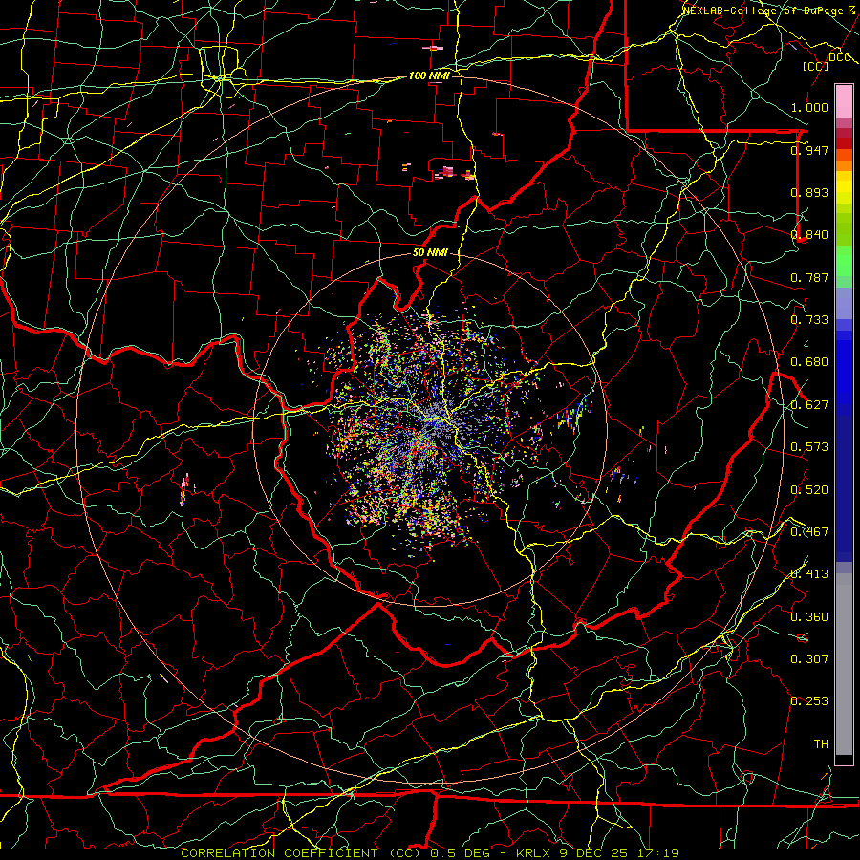Click the 0.573 scale value
860x860 pixels.
[809, 447]
